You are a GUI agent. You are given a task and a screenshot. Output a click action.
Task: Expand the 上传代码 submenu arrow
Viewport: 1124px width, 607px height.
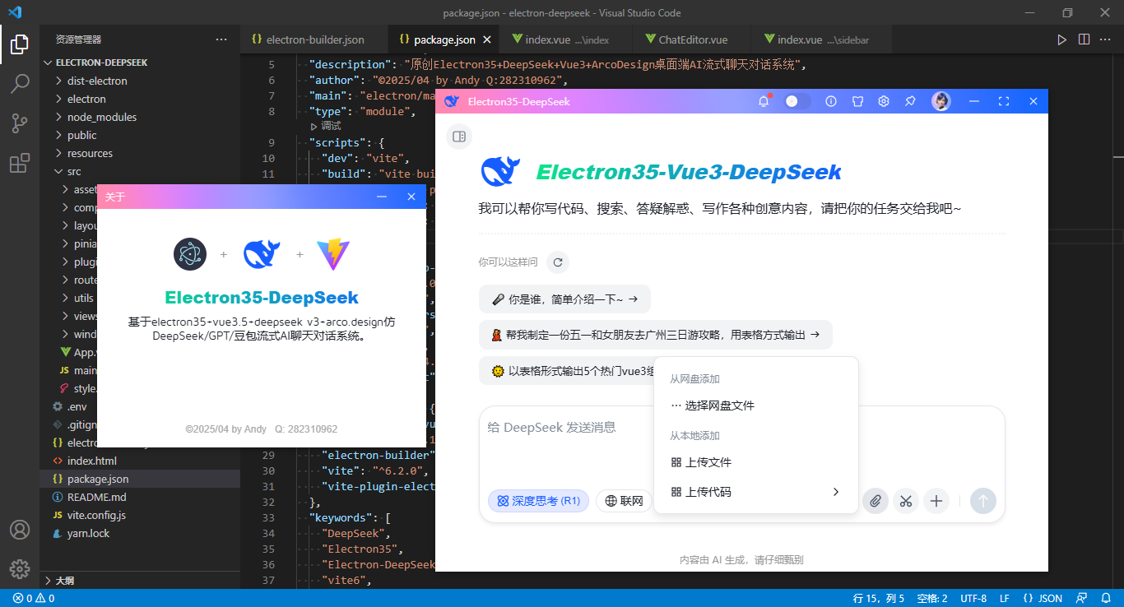[x=835, y=492]
